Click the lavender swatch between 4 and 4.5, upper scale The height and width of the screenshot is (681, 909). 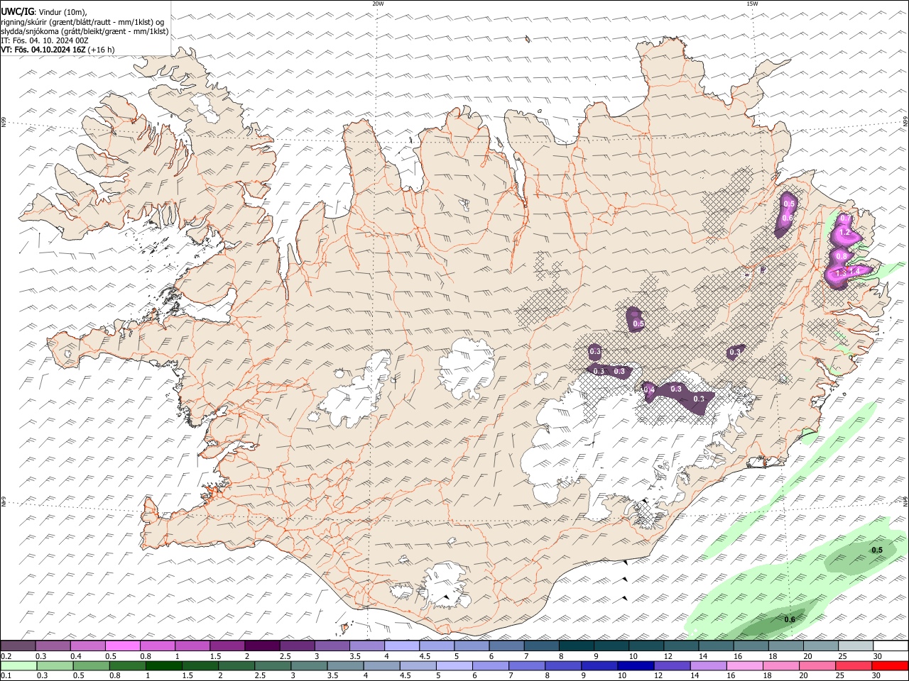tap(402, 646)
